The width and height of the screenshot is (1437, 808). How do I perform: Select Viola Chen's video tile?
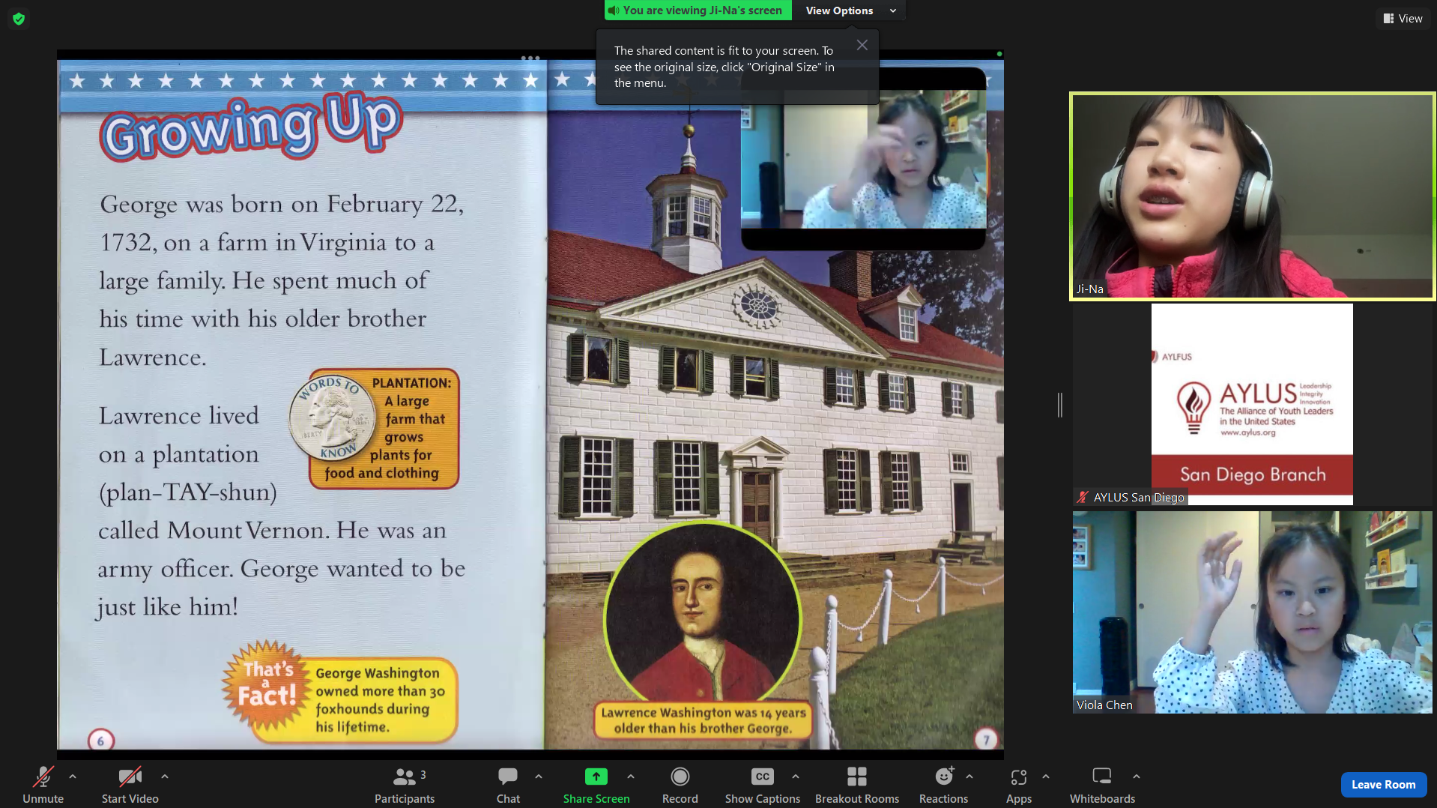pyautogui.click(x=1252, y=612)
